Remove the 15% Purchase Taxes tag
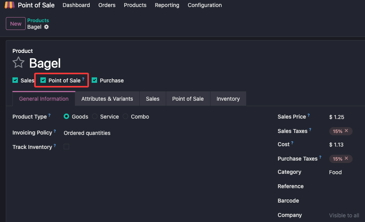Screen dimensions: 365x222 (346, 159)
